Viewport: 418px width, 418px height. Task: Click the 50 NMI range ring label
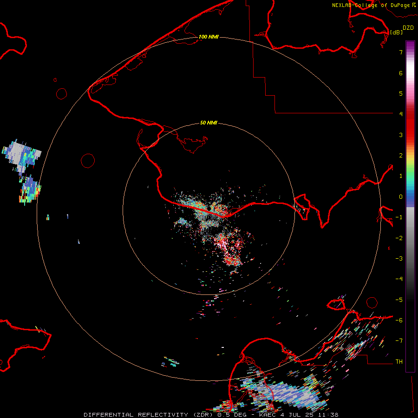209,123
